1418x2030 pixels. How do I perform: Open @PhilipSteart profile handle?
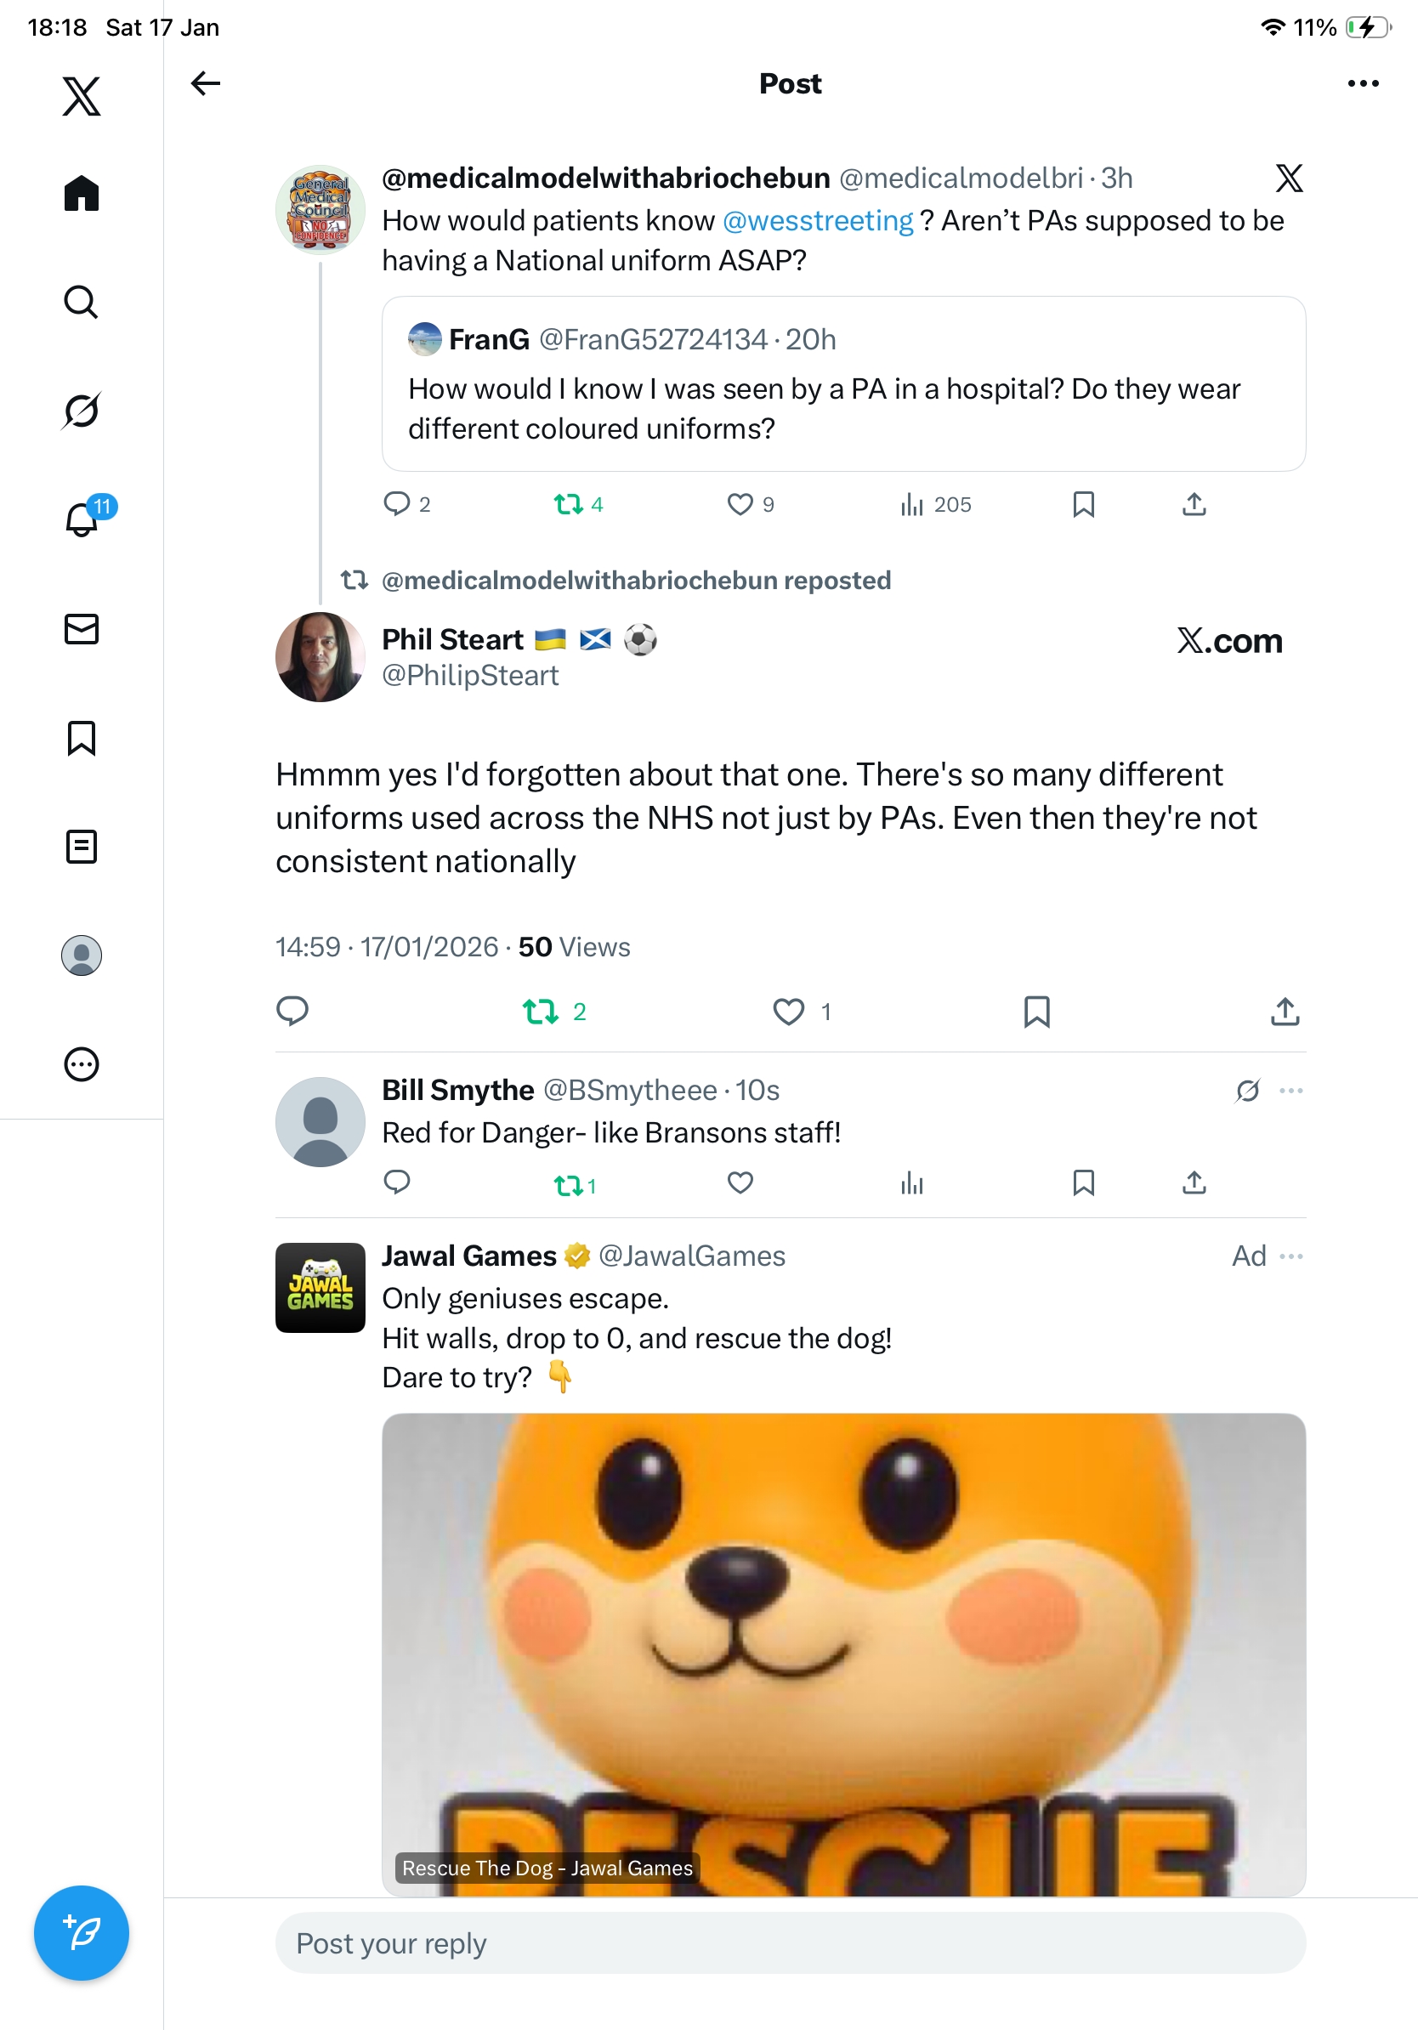tap(470, 676)
